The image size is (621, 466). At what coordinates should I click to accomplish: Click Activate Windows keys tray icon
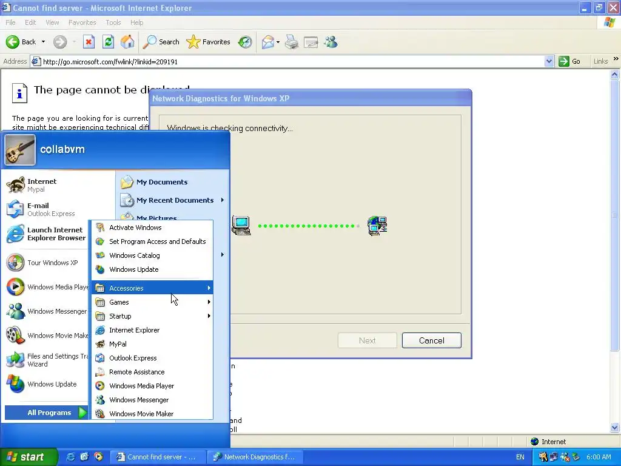click(x=543, y=457)
